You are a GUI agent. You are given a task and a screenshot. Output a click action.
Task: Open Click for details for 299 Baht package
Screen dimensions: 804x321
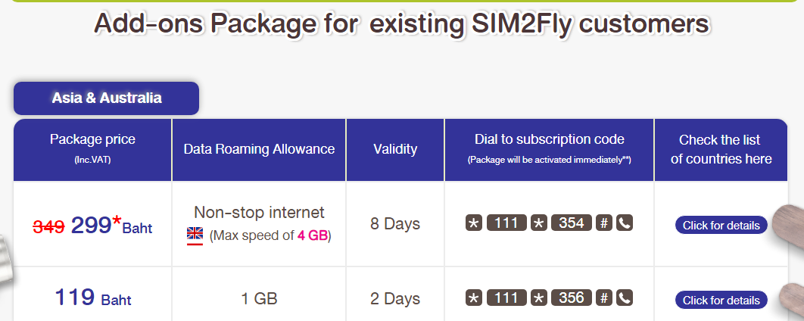point(721,225)
